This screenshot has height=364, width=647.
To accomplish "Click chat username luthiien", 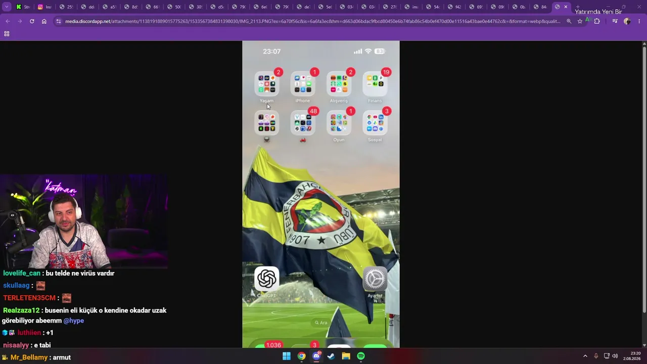I will [x=29, y=333].
